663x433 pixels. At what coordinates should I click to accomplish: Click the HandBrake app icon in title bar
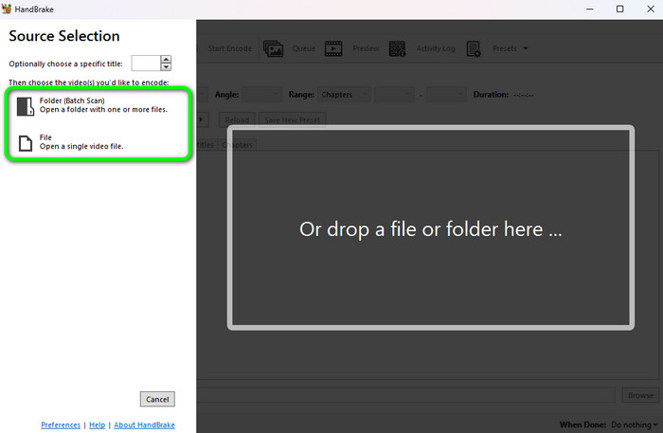pyautogui.click(x=7, y=9)
